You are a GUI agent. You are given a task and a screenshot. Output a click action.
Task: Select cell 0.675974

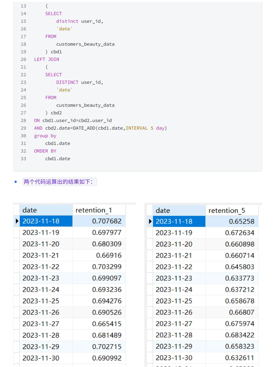(232, 324)
